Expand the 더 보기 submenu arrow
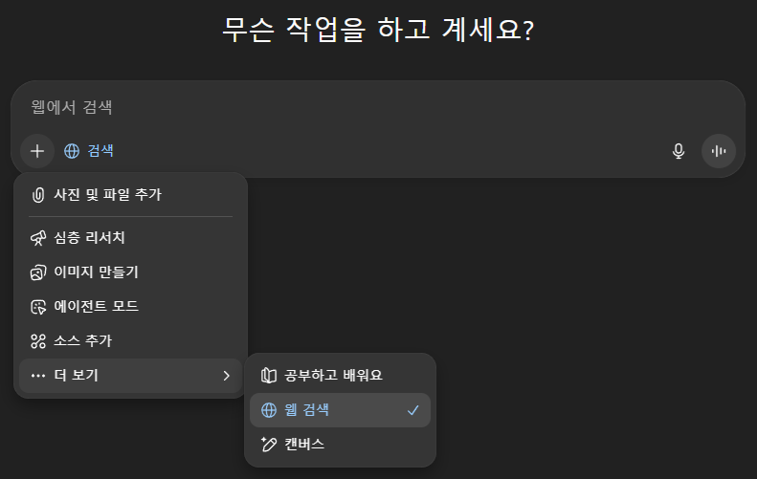757x479 pixels. tap(227, 376)
